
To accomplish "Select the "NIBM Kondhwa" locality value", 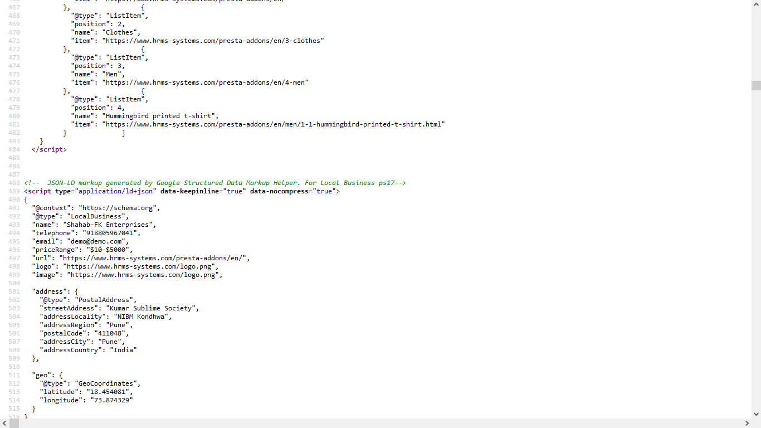I will coord(141,317).
